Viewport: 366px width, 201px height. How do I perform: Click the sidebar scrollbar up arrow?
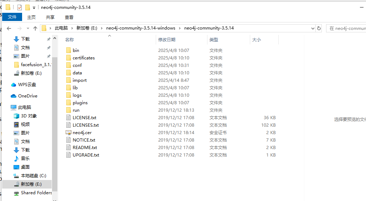point(55,38)
